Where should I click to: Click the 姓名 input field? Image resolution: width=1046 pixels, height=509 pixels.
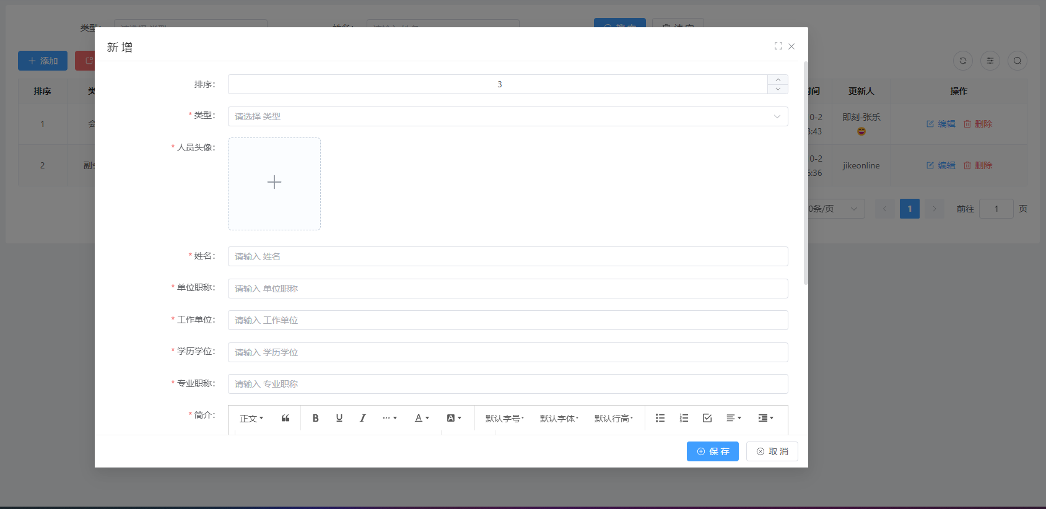pyautogui.click(x=507, y=256)
